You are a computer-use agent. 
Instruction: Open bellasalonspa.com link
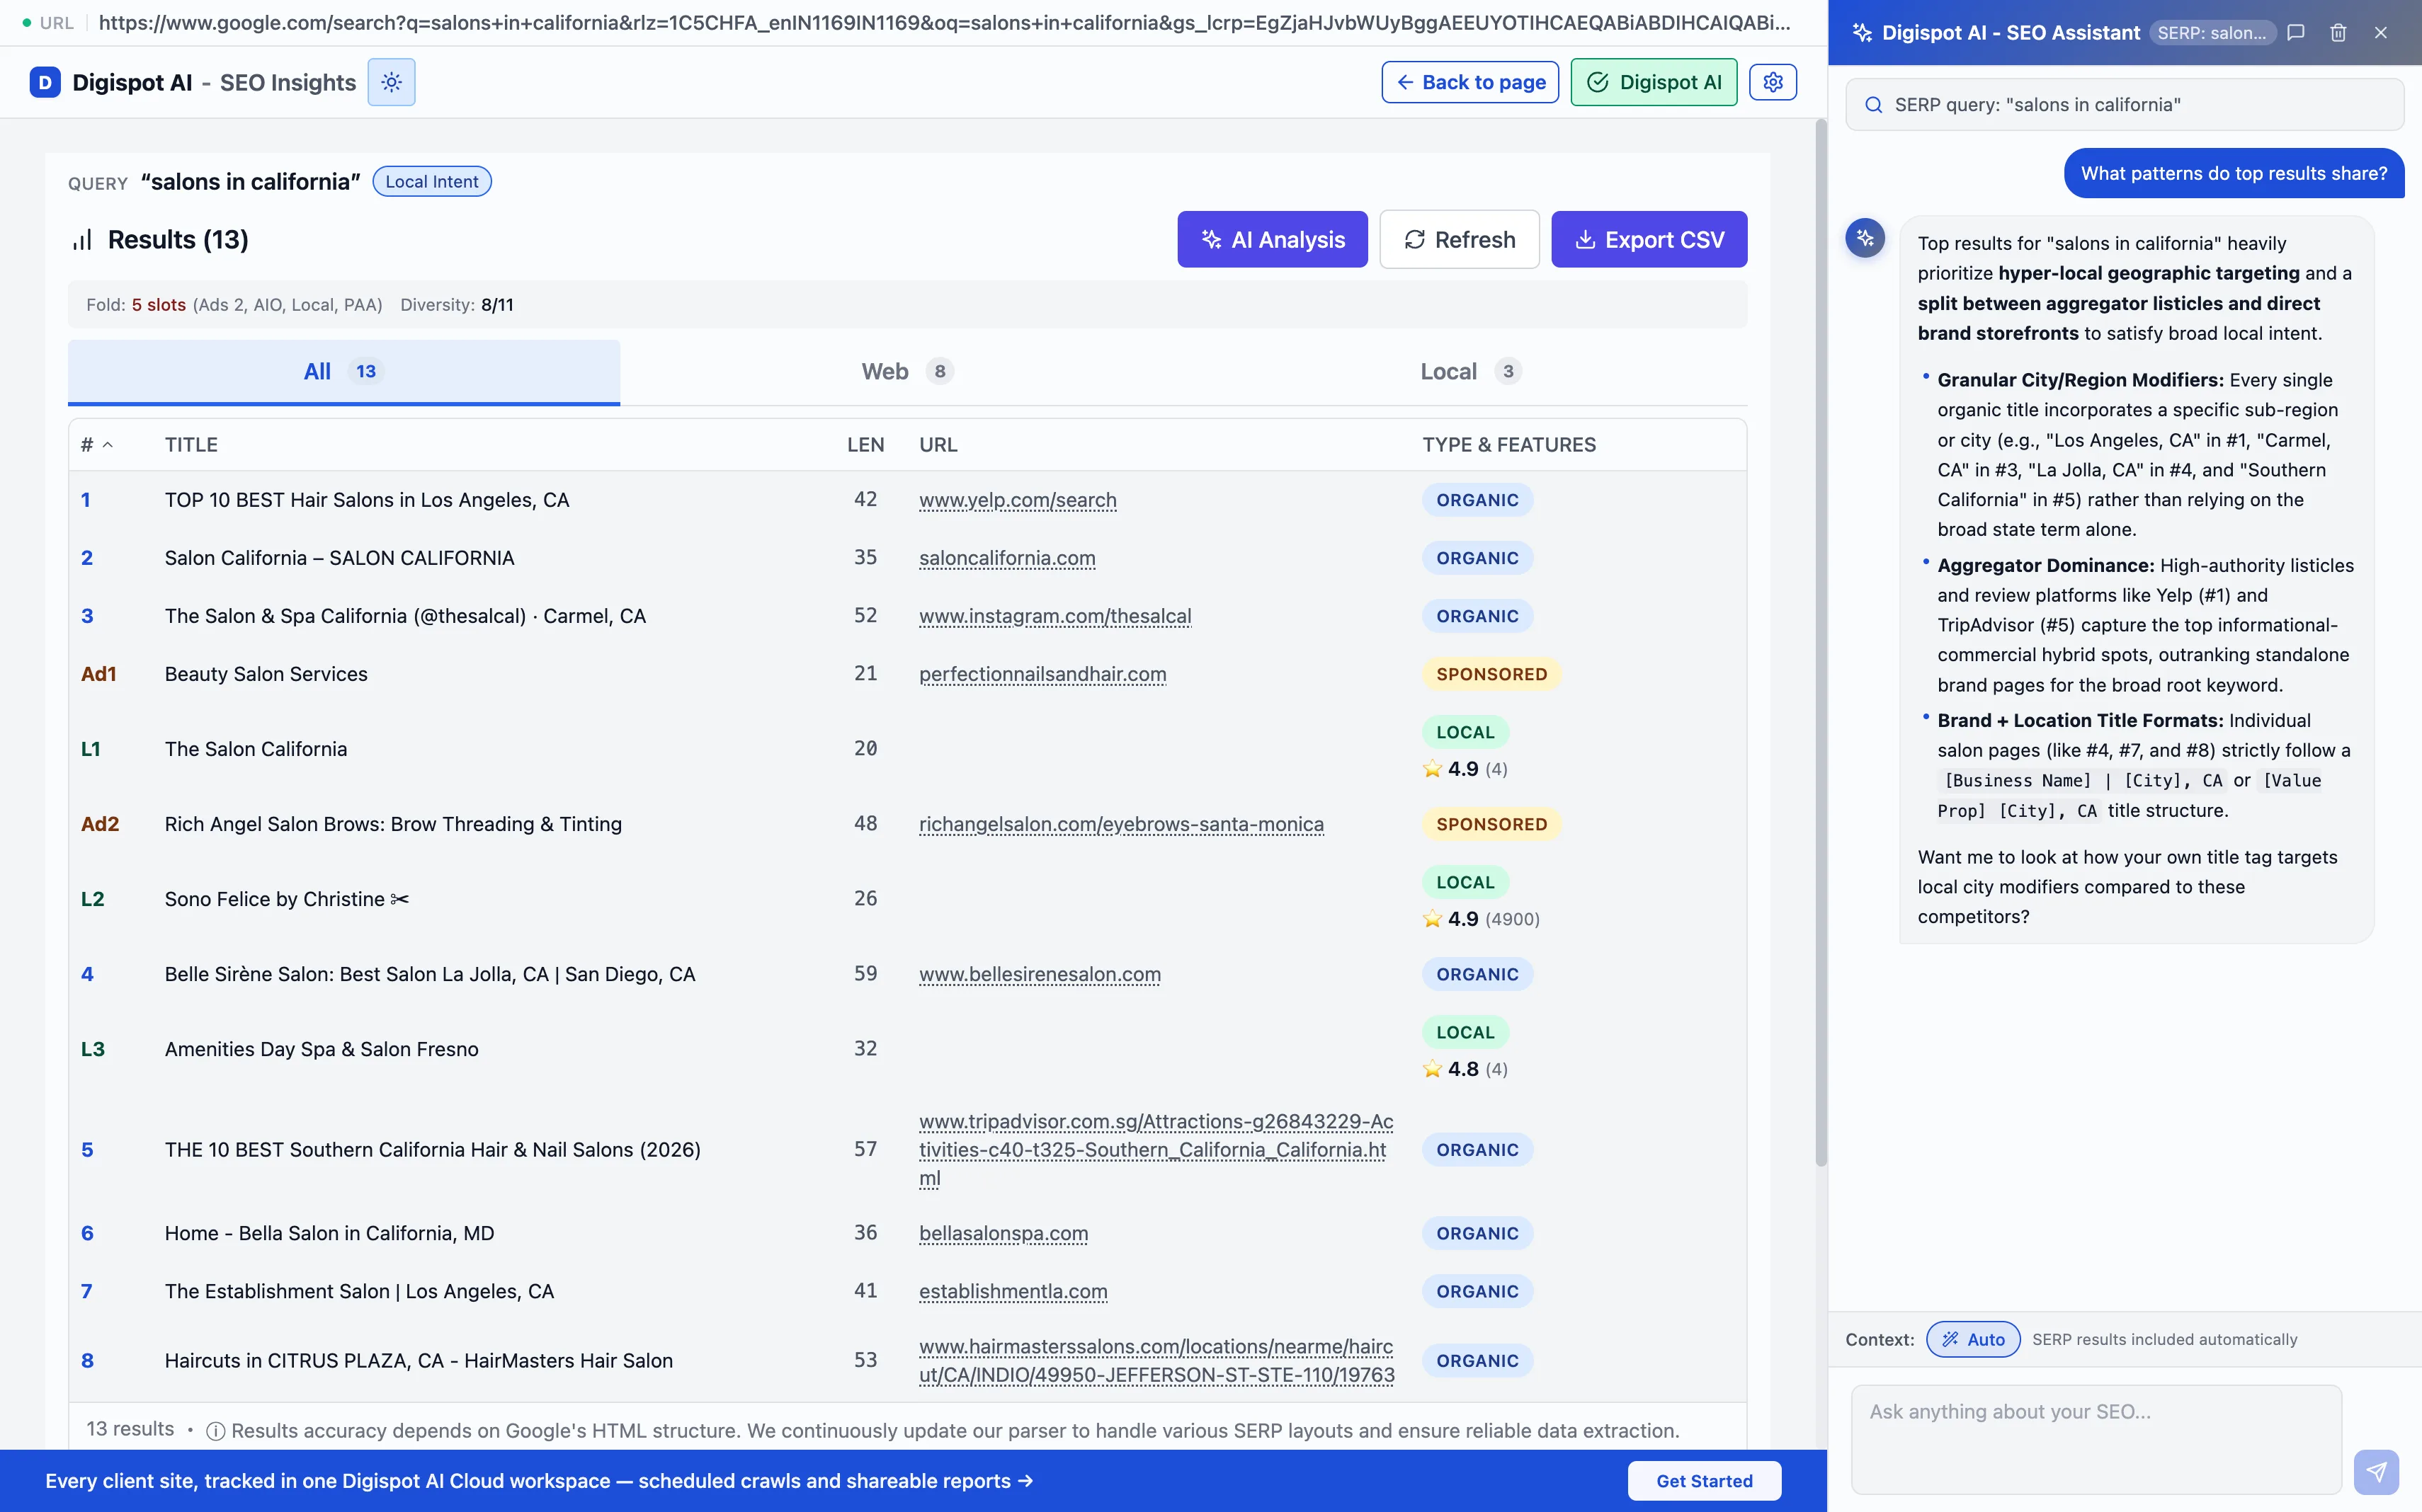click(x=1004, y=1233)
